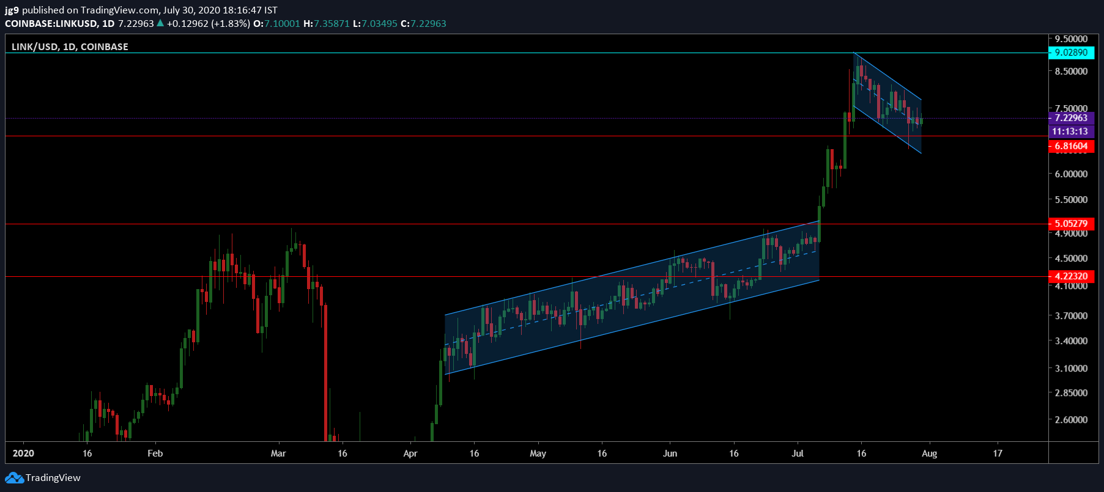Click the Feb label on time axis
The height and width of the screenshot is (492, 1104).
(x=155, y=453)
